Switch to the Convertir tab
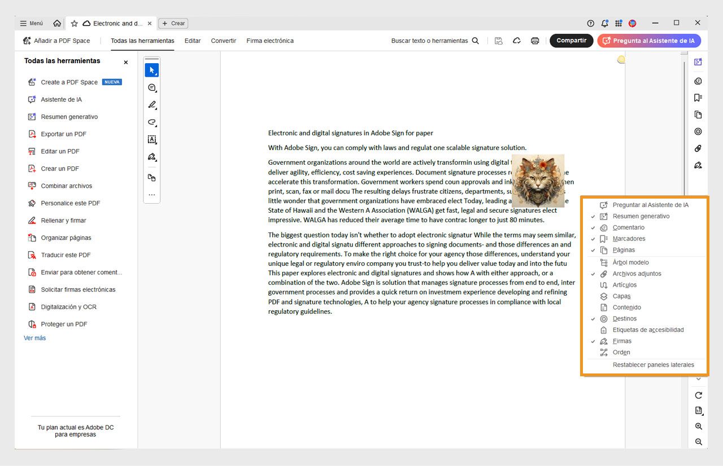Image resolution: width=723 pixels, height=466 pixels. pos(223,41)
